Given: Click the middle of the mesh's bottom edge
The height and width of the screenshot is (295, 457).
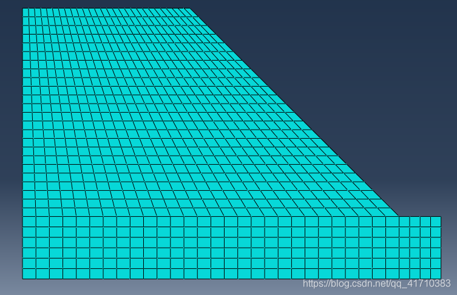Looking at the screenshot, I should point(232,279).
